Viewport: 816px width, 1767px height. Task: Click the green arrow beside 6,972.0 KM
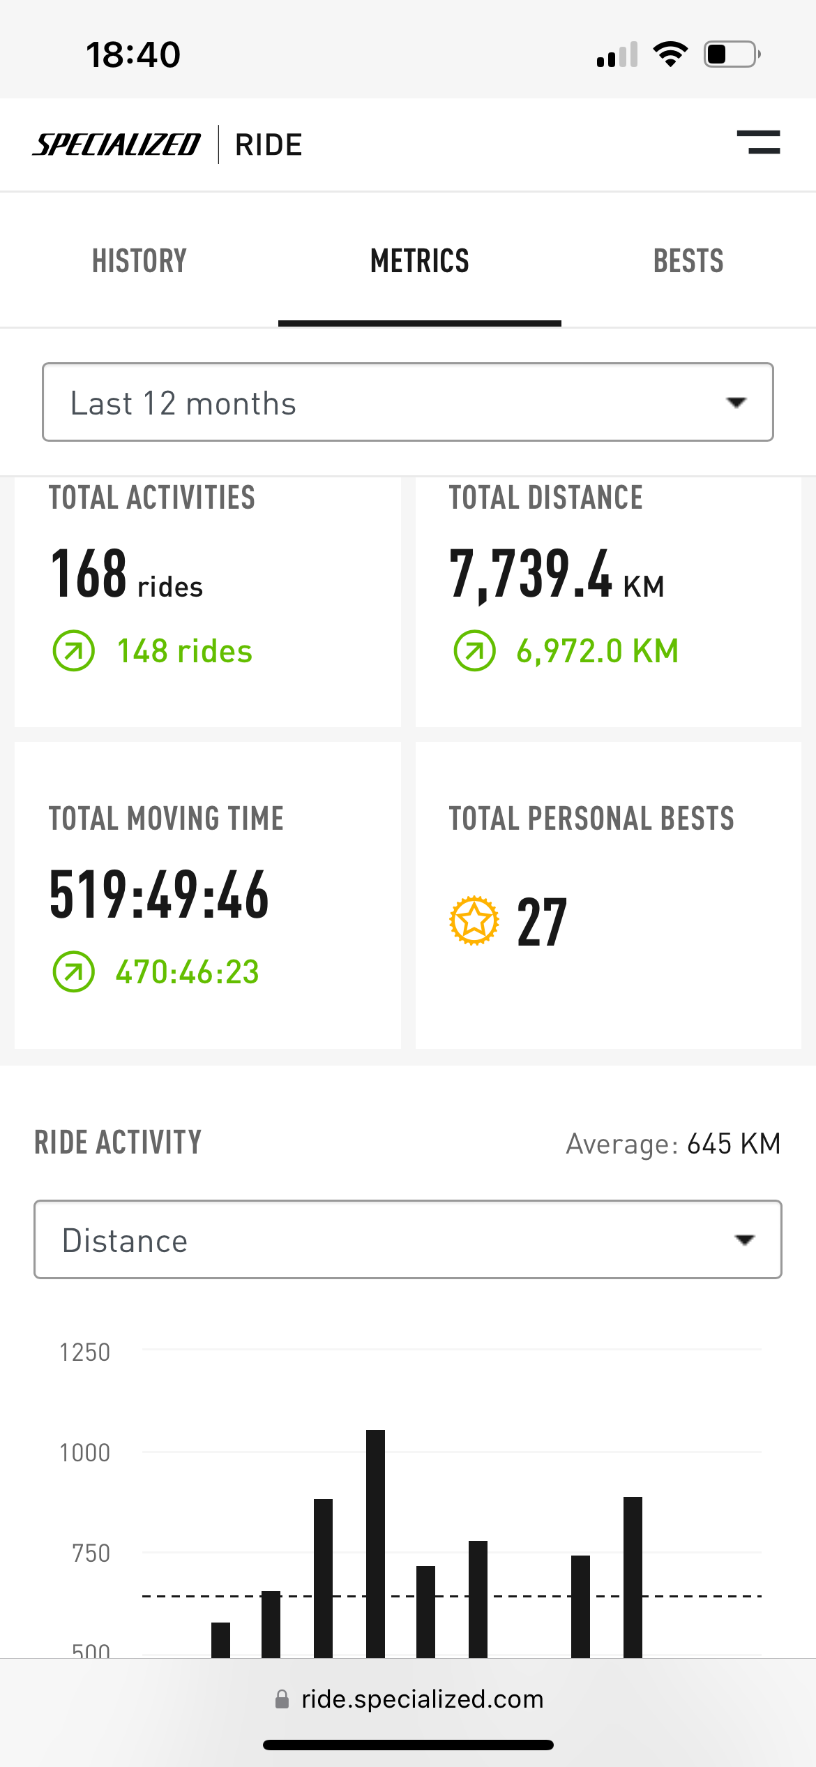474,650
